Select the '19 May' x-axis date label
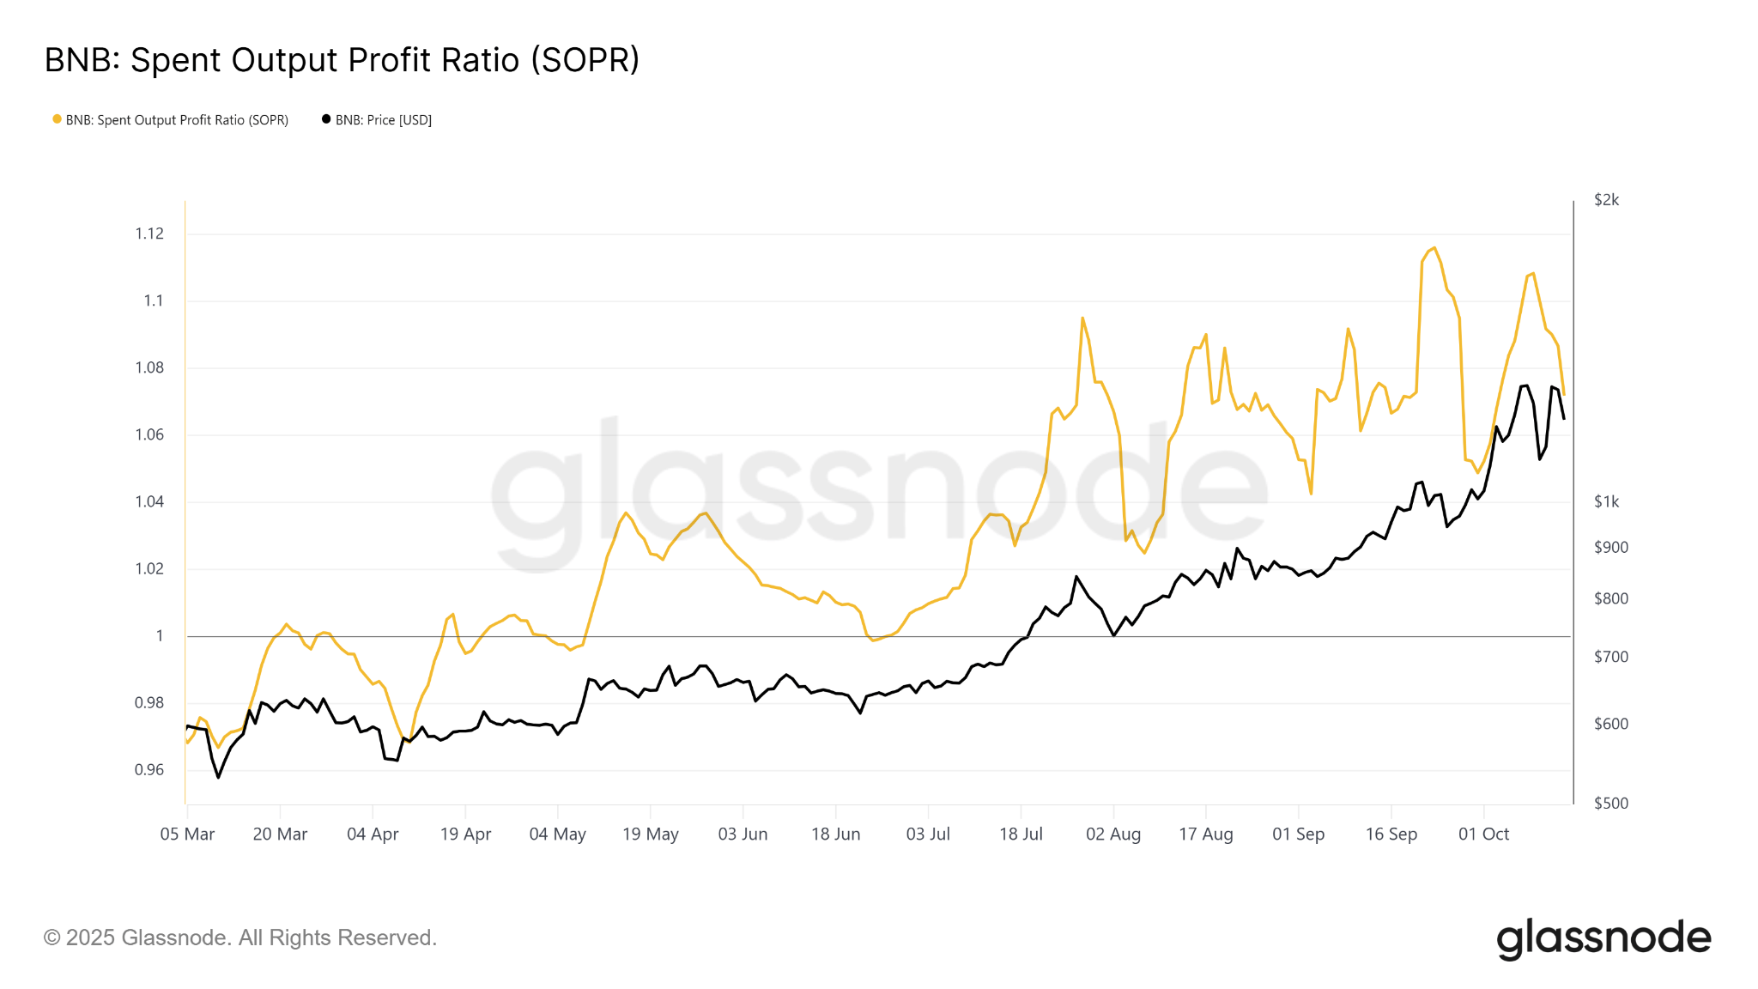Screen dimensions: 1758x989 (x=650, y=834)
